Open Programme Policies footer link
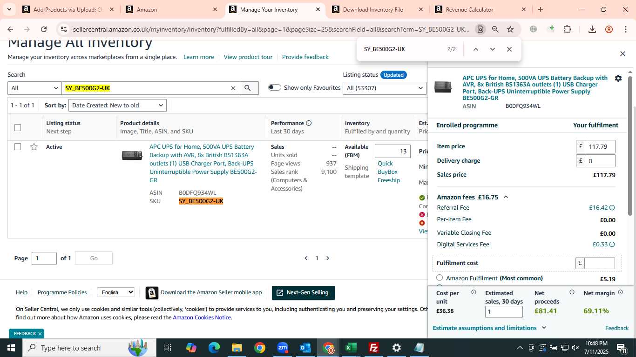The height and width of the screenshot is (357, 636). click(x=62, y=292)
